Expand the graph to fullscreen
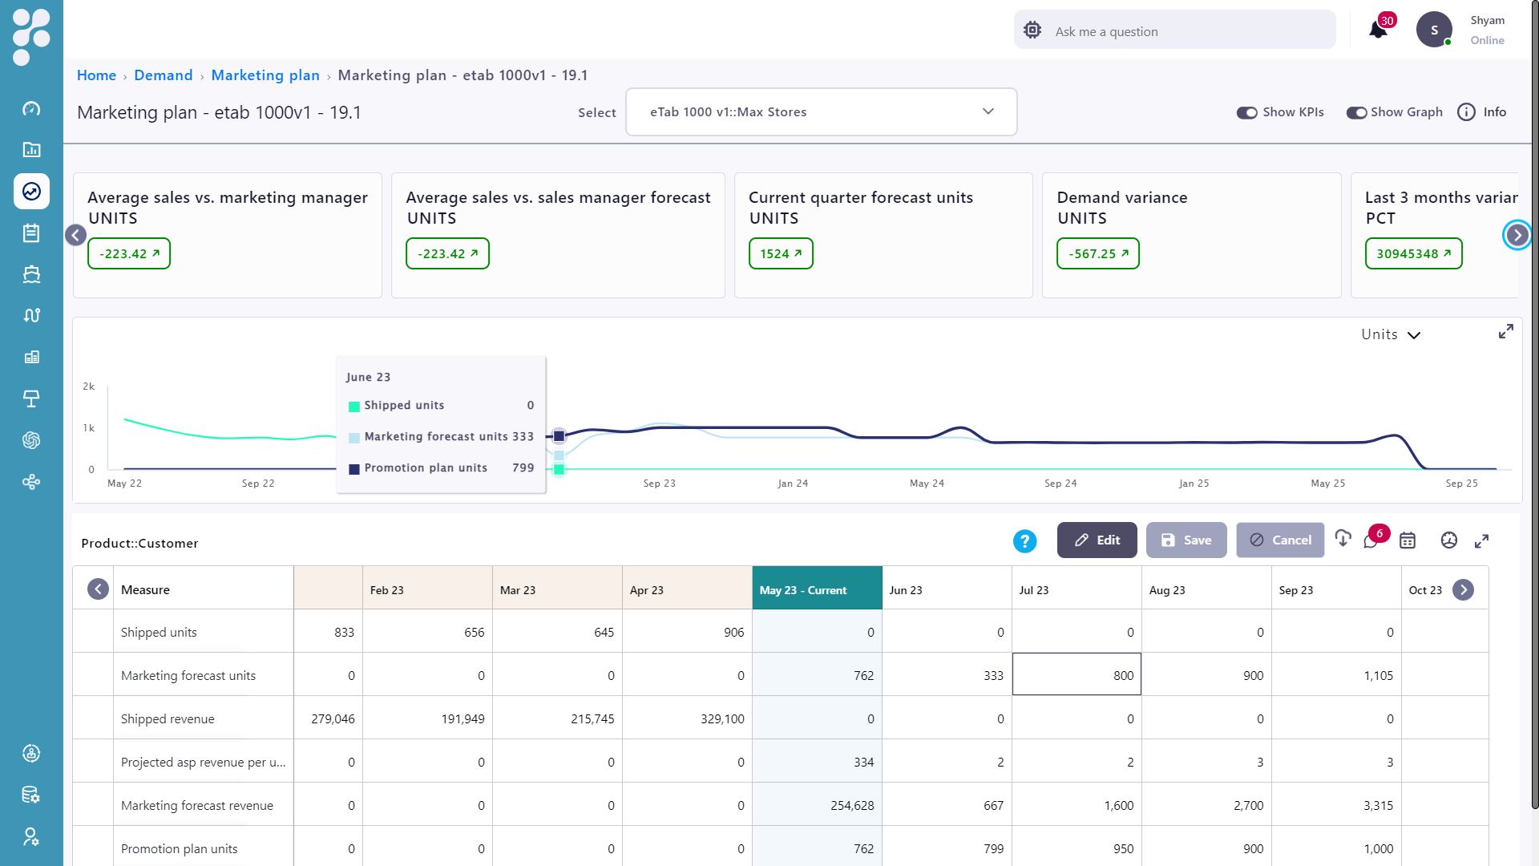Screen dimensions: 1539x866 pos(1506,331)
